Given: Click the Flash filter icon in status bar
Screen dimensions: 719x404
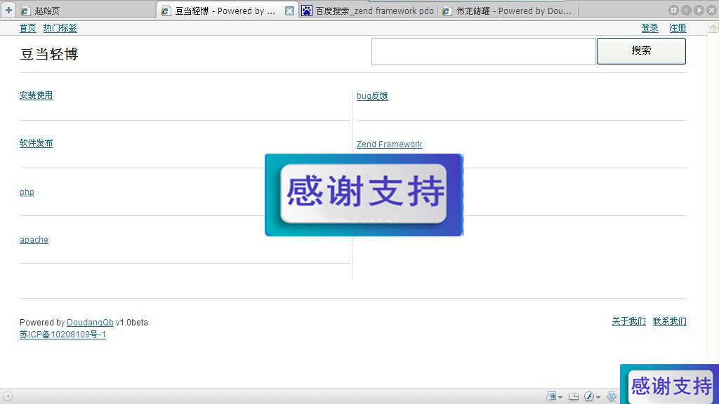Looking at the screenshot, I should coord(589,396).
